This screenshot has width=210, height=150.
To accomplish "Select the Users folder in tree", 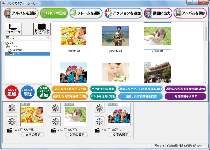I will click(x=14, y=46).
